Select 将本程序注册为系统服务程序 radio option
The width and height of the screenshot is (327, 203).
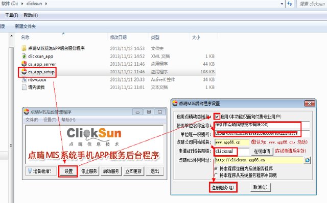(x=216, y=168)
